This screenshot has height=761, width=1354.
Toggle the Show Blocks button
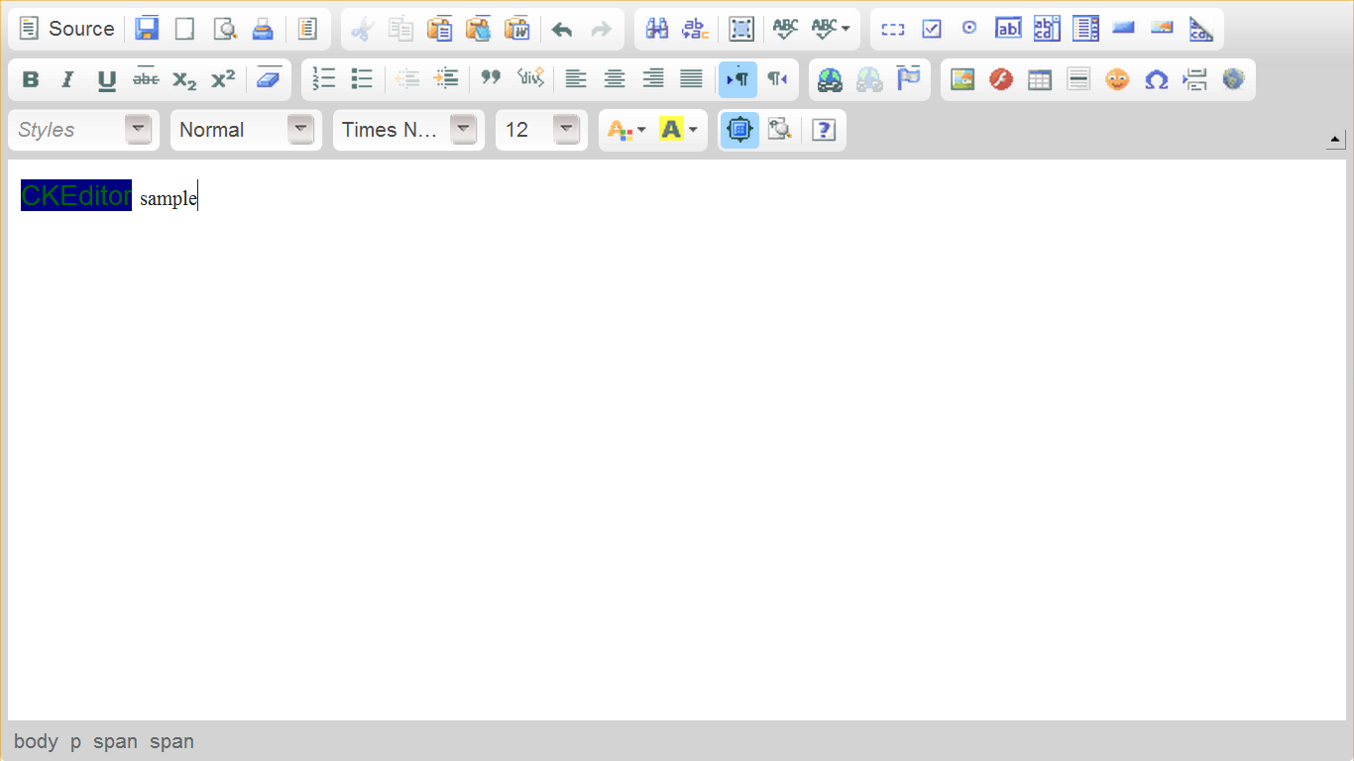tap(779, 130)
